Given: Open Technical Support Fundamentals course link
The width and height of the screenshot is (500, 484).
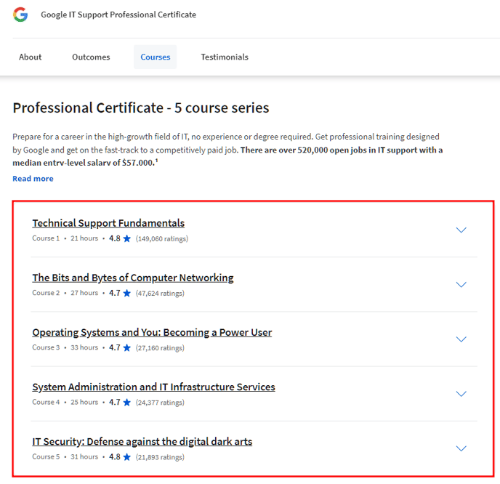Looking at the screenshot, I should coord(108,223).
